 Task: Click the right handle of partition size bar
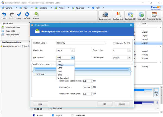point(131,71)
